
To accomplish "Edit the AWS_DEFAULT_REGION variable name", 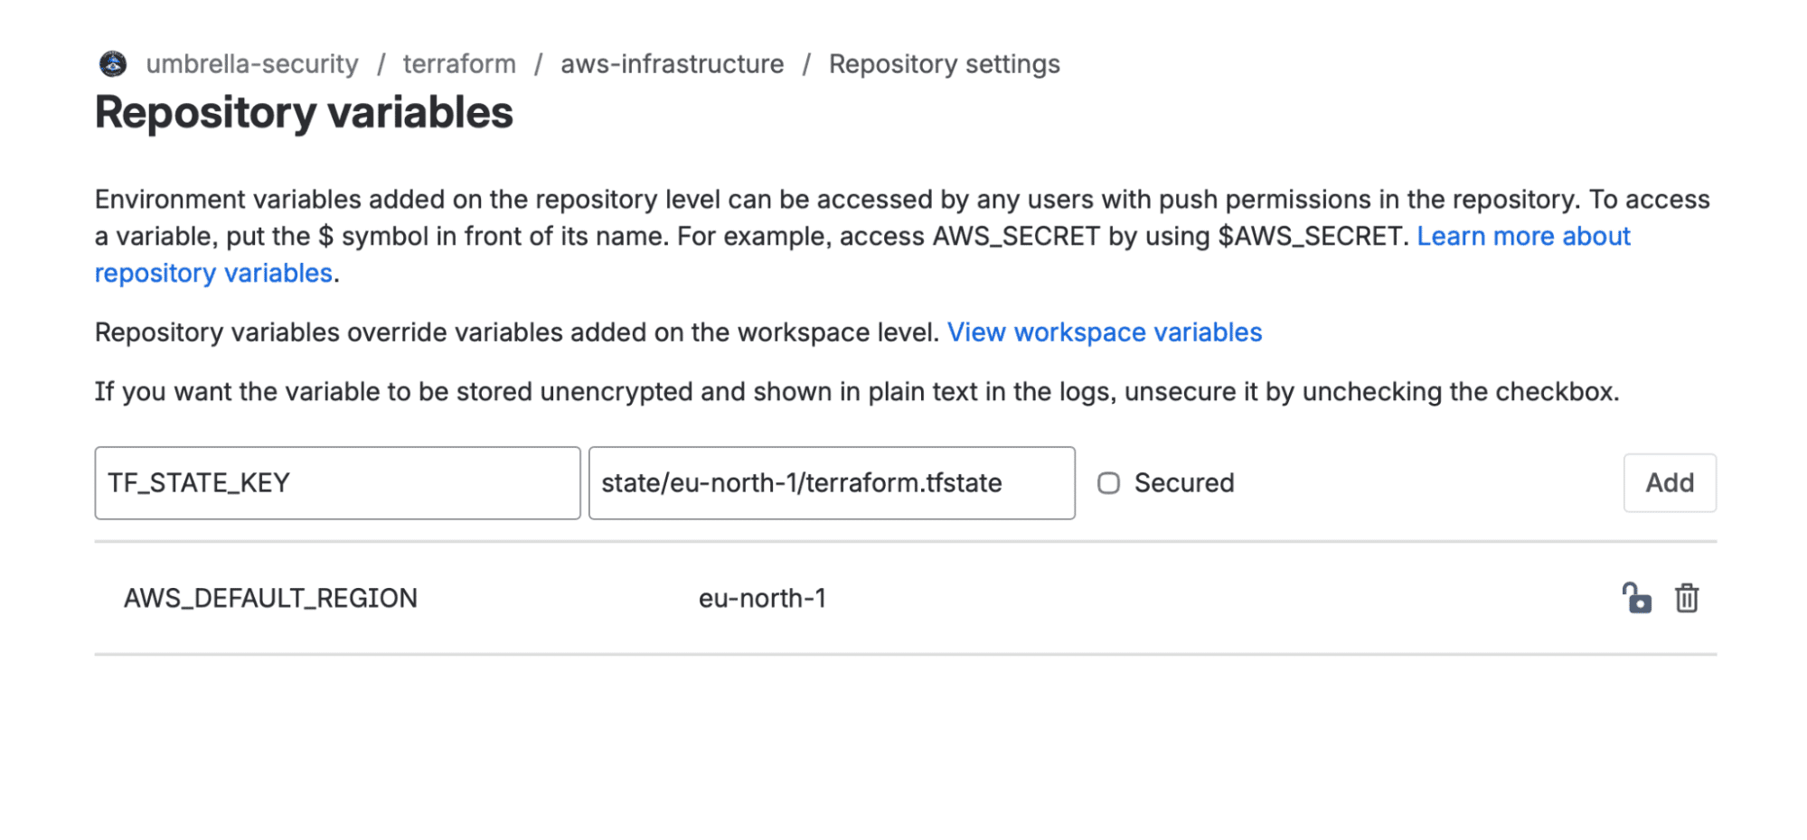I will click(x=270, y=598).
